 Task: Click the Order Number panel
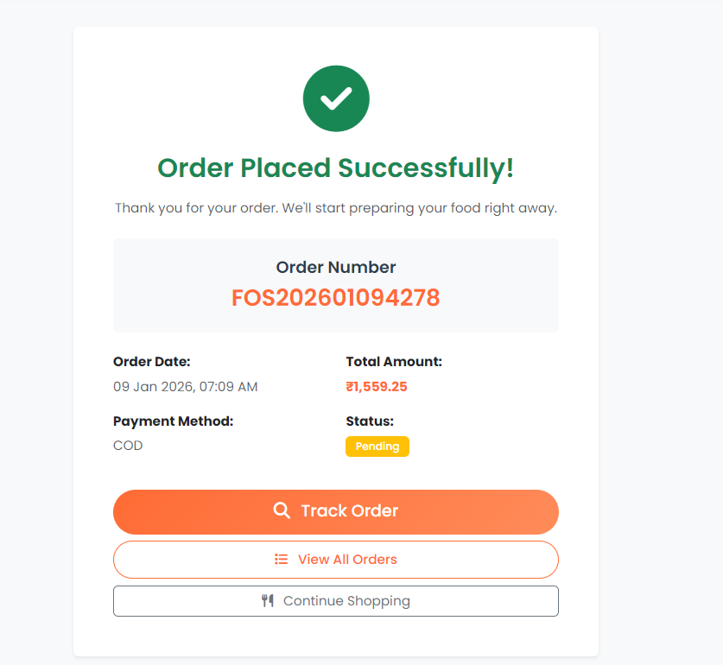(335, 285)
